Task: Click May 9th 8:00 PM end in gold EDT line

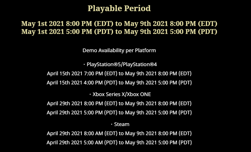Action: pyautogui.click(x=170, y=24)
